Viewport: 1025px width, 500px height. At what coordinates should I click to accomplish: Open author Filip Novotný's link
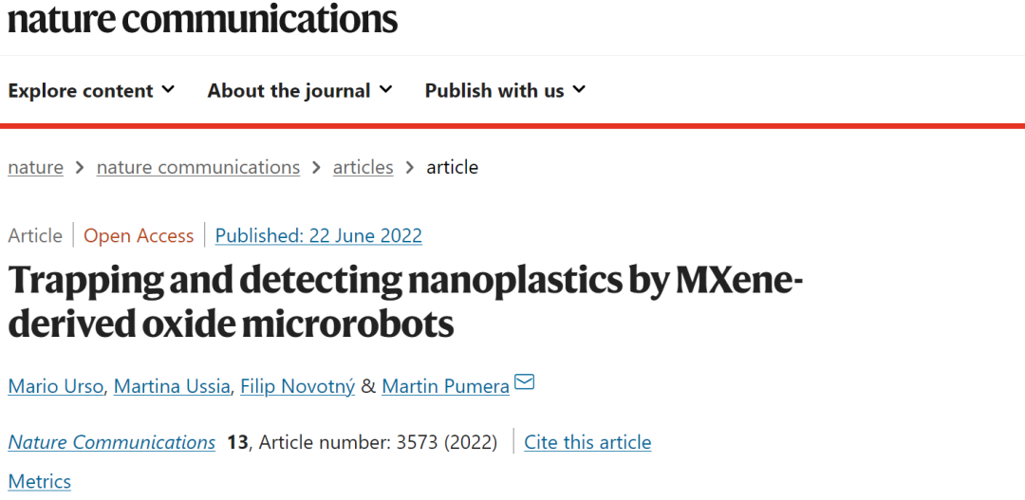[x=297, y=387]
